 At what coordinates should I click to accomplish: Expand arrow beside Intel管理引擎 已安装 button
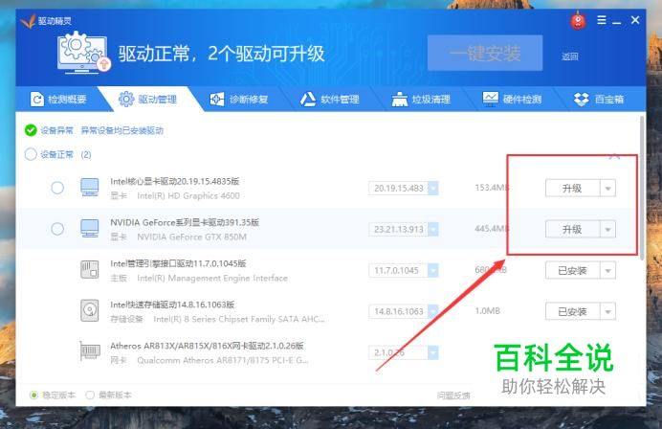pos(608,270)
